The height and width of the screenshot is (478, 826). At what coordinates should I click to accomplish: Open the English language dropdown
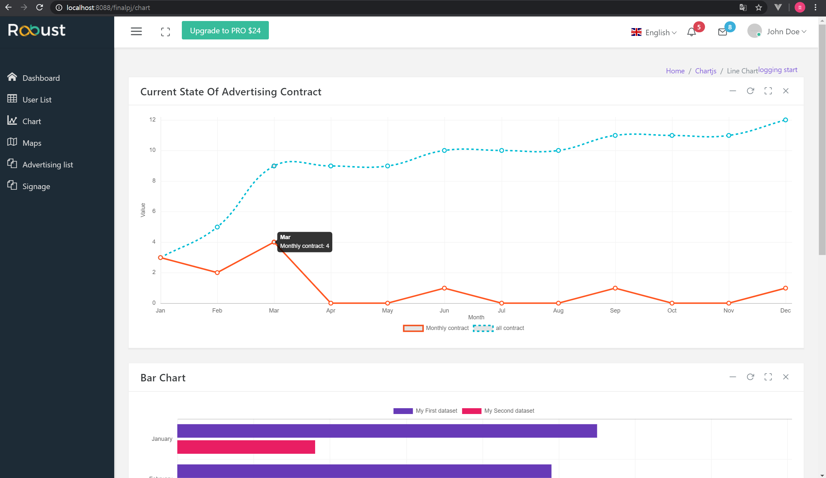(x=654, y=32)
